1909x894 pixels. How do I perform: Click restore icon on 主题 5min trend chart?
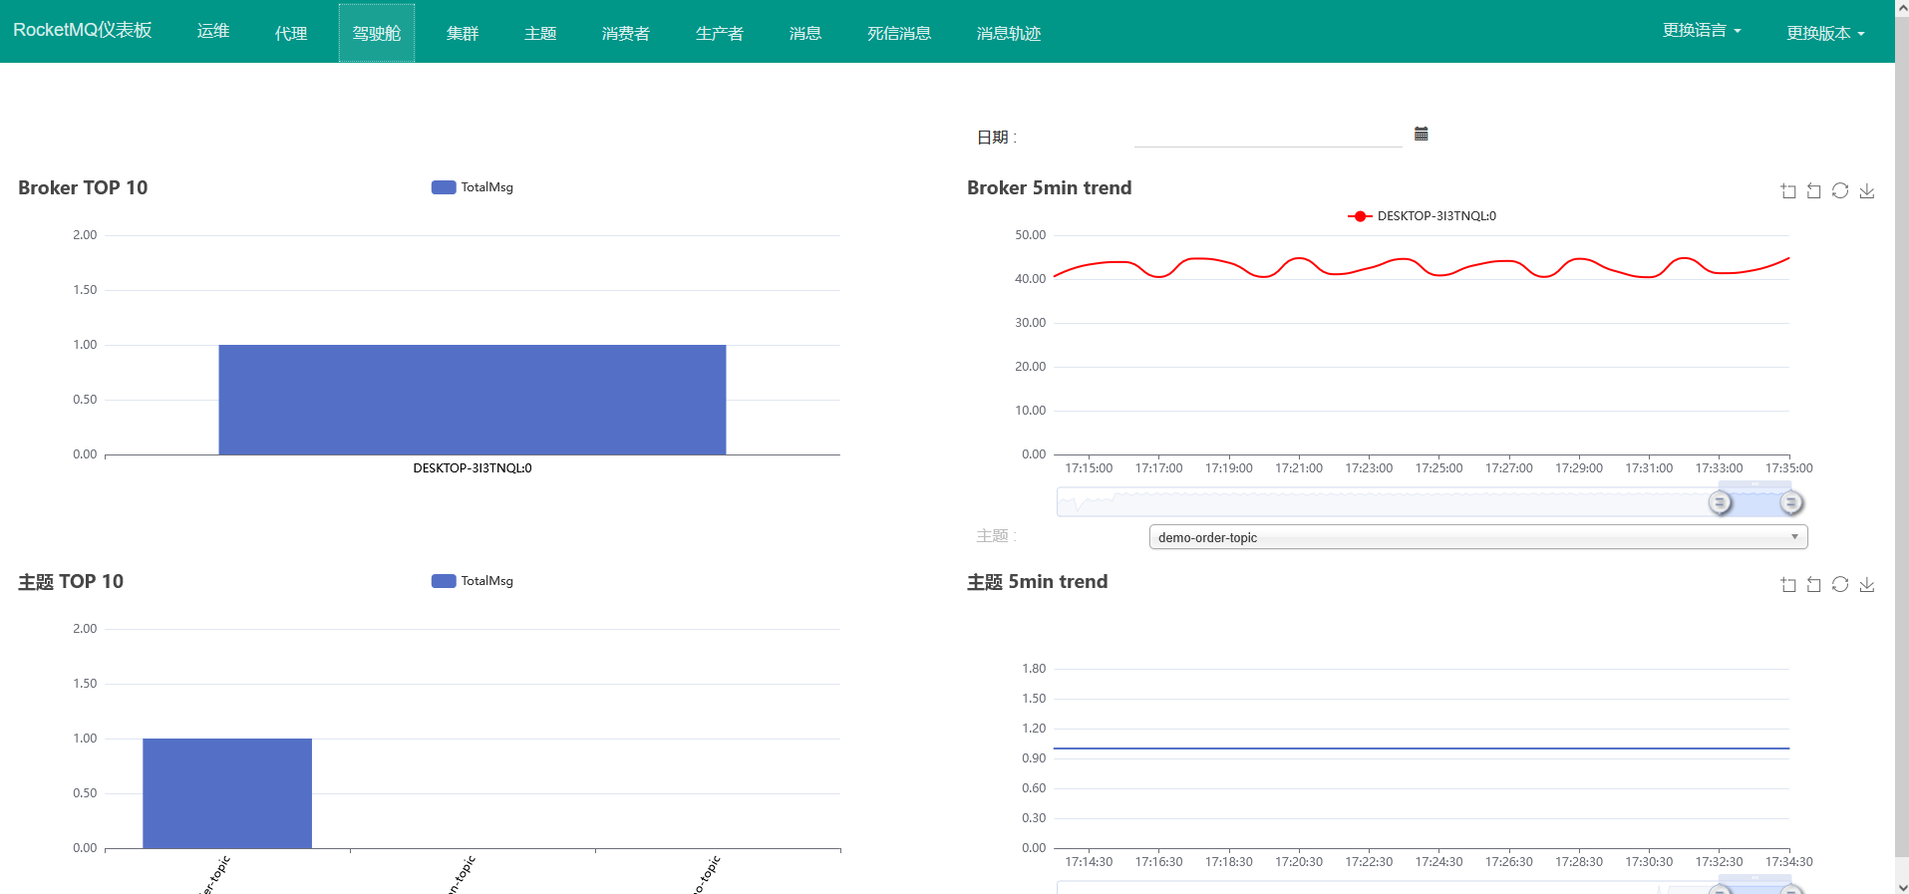tap(1840, 584)
